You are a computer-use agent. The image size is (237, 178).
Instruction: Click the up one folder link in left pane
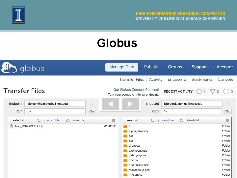pos(52,120)
